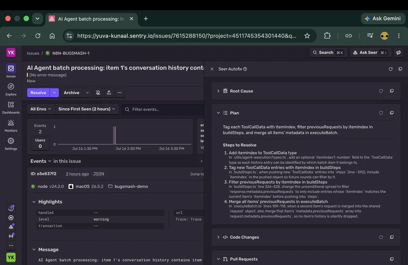Open the Since First Seen dropdown

87,109
